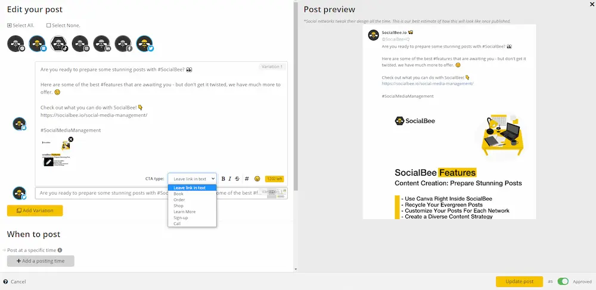Screen dimensions: 596x290
Task: Select the Instagram profile avatar
Action: (x=80, y=43)
